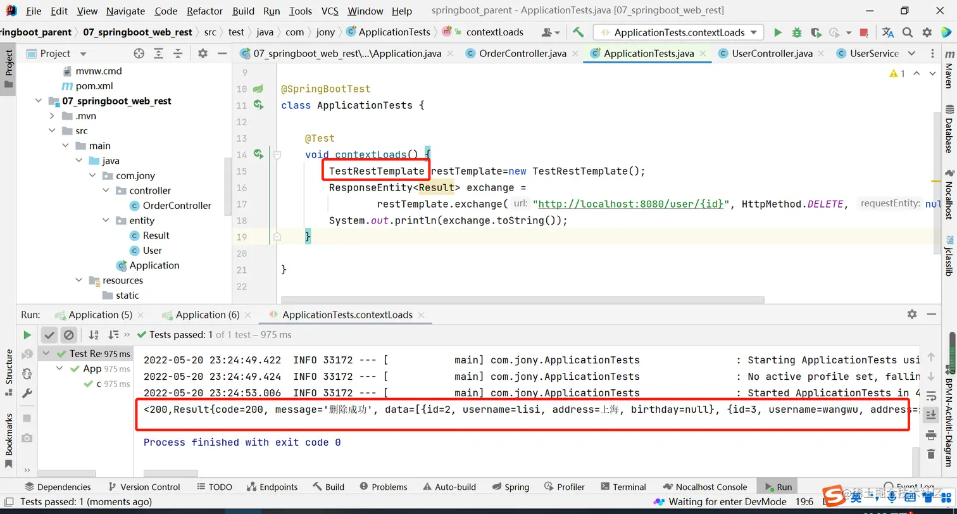Screen dimensions: 957x514
Task: Start debugging with the bug icon
Action: pos(797,32)
